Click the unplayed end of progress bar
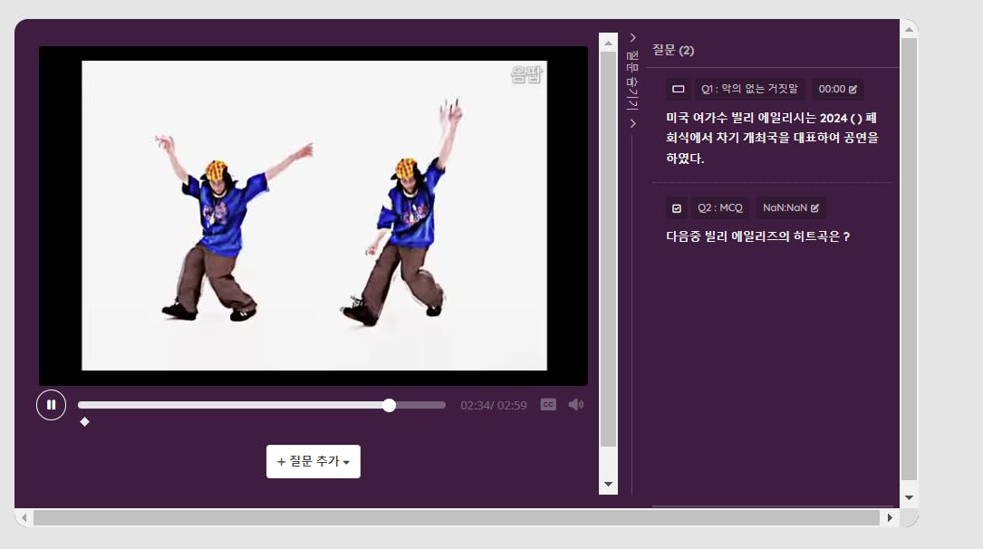The image size is (983, 549). (x=421, y=405)
